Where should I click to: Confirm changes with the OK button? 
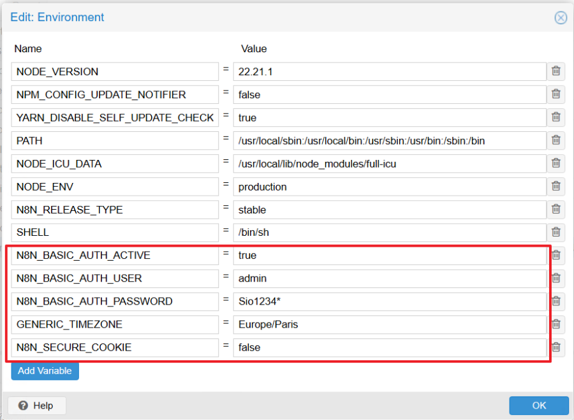tap(538, 405)
